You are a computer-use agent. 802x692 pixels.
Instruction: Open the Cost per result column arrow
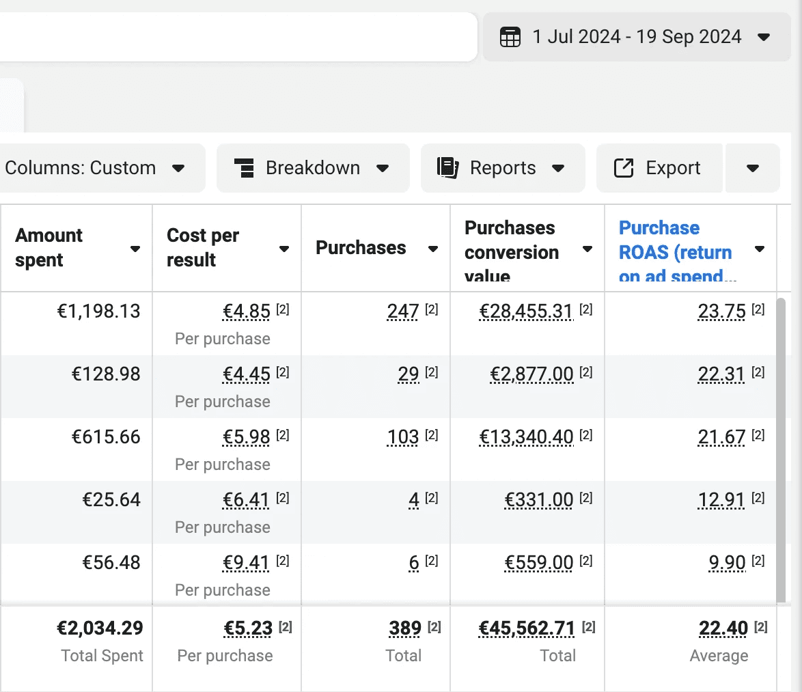pyautogui.click(x=284, y=249)
